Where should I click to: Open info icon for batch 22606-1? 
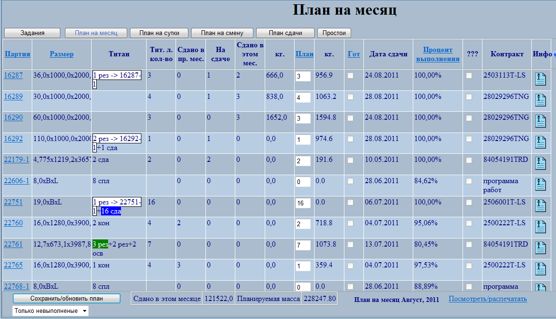[540, 184]
